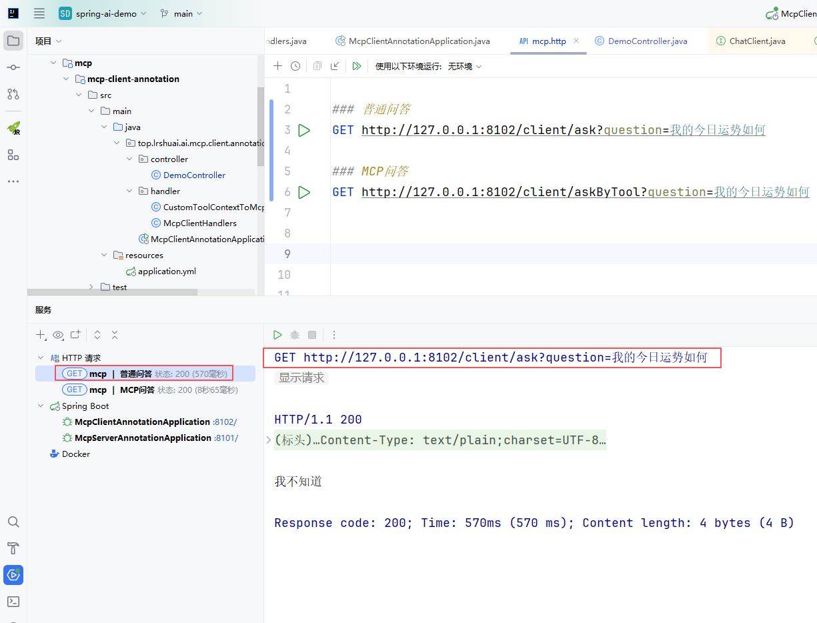Open the run environment dropdown 无环境
The width and height of the screenshot is (817, 623).
tap(464, 67)
